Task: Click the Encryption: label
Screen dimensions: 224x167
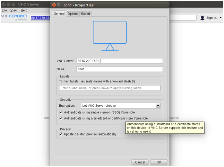Action: [67, 106]
